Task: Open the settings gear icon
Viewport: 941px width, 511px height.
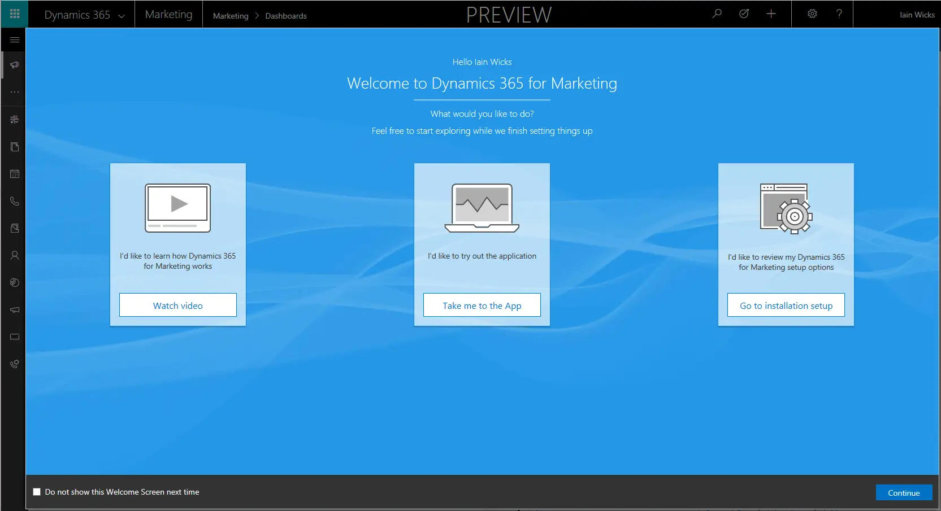Action: coord(812,14)
